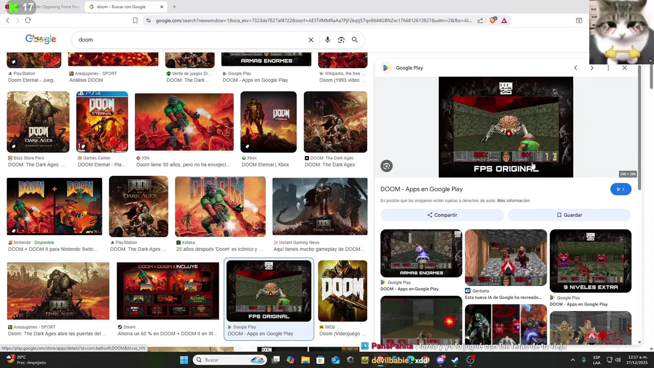The width and height of the screenshot is (654, 368).
Task: Click the selected FPS ORIGINAL Google Play result
Action: click(x=269, y=291)
